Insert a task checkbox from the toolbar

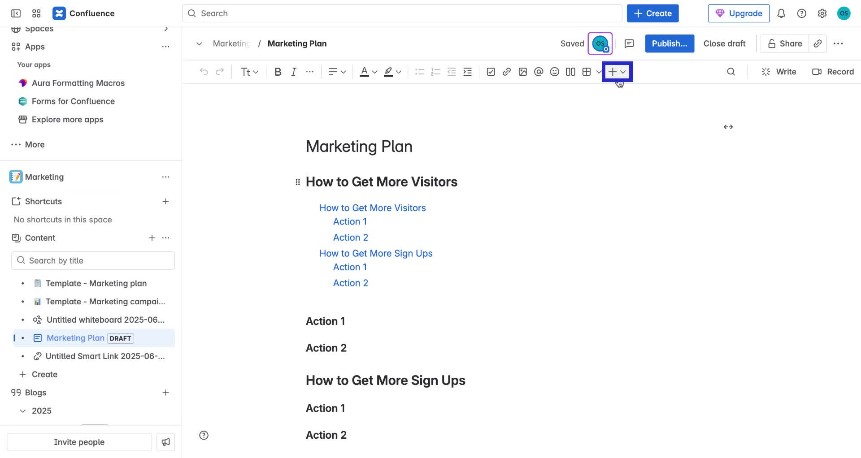click(x=491, y=72)
